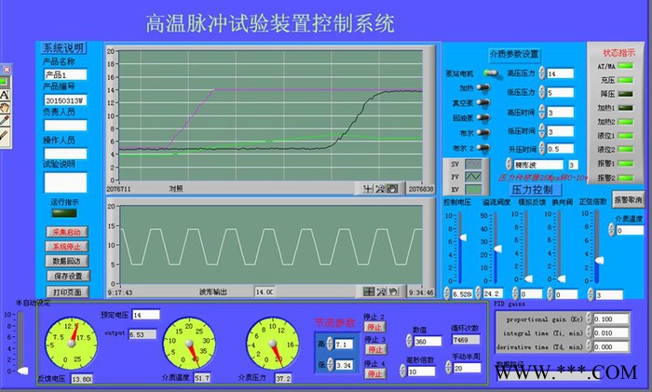Select the paintbrush tool in floating palette

click(5, 135)
